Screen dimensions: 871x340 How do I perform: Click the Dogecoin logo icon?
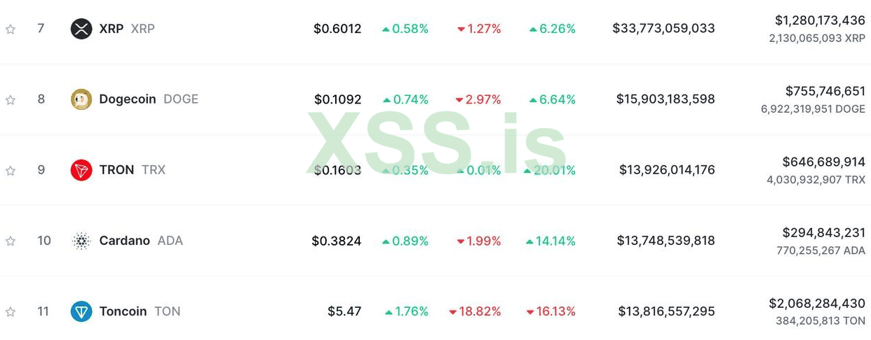[81, 99]
